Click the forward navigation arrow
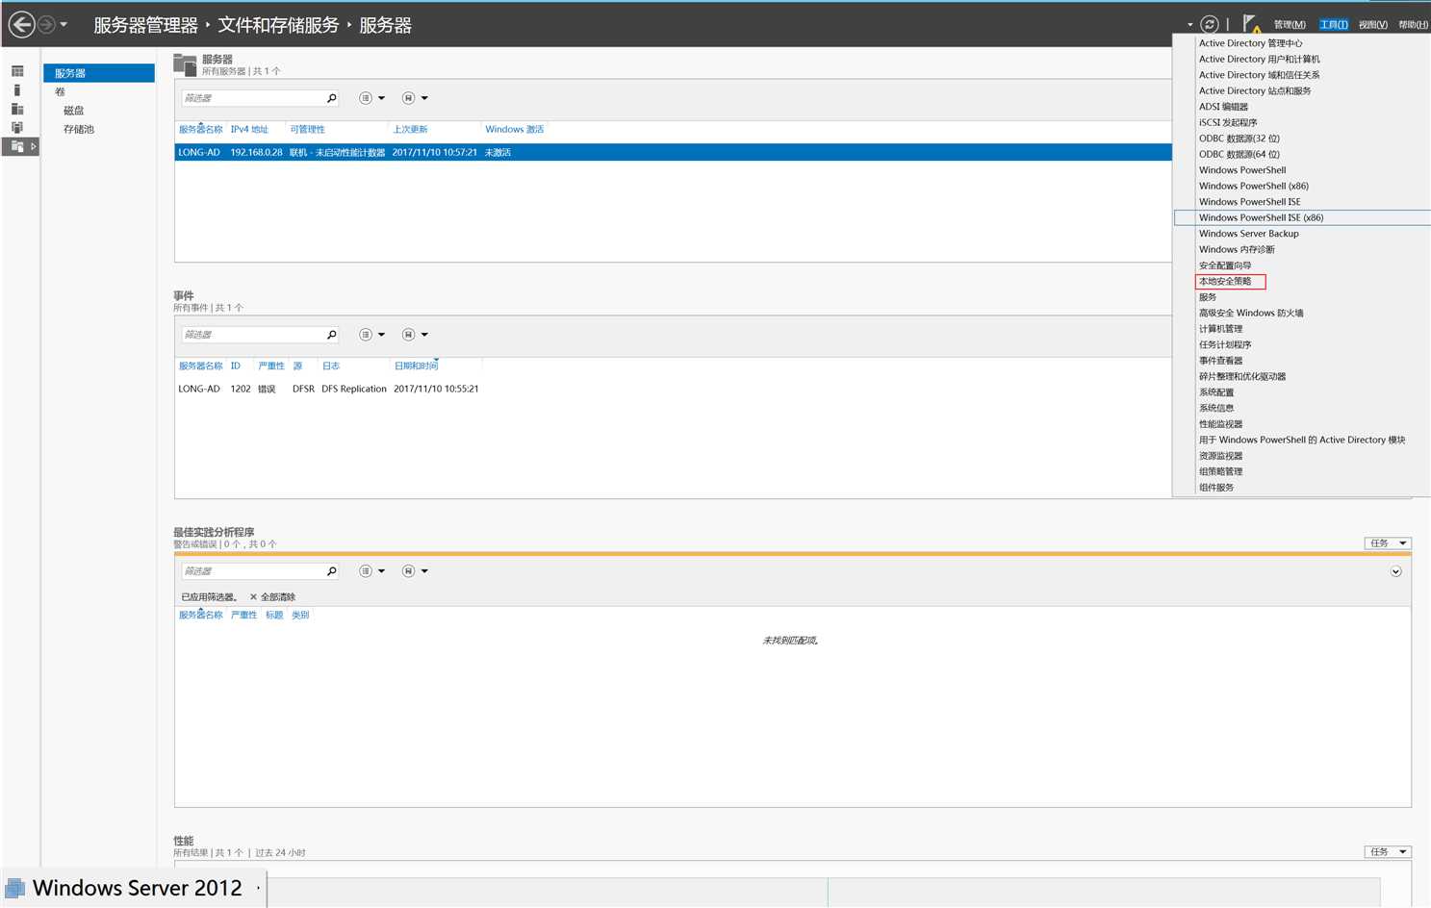The image size is (1431, 908). [46, 24]
